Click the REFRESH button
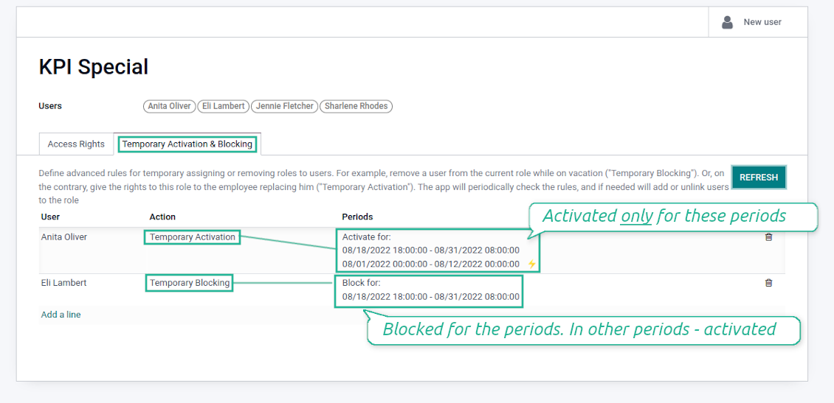Screen dimensions: 834x403 [759, 178]
